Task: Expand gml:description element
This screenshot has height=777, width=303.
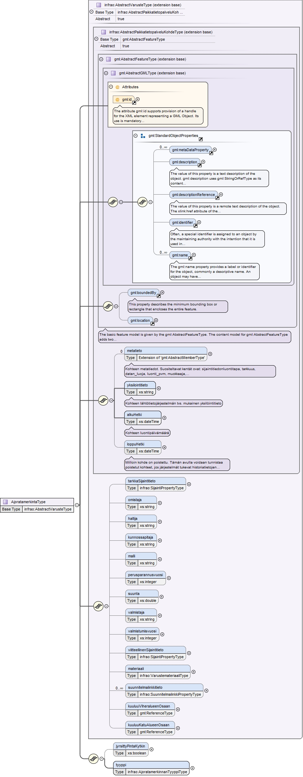Action: click(203, 162)
